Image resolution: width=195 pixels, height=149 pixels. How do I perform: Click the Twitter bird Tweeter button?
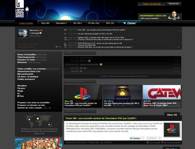(x=135, y=138)
